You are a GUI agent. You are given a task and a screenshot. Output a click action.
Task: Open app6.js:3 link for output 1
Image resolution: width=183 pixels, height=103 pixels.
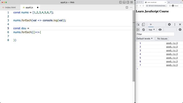172,43
